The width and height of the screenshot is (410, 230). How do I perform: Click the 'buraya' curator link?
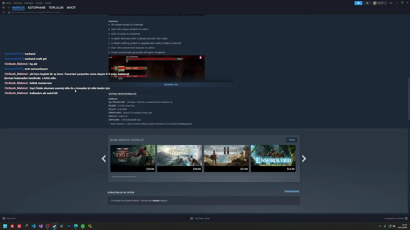tap(156, 201)
